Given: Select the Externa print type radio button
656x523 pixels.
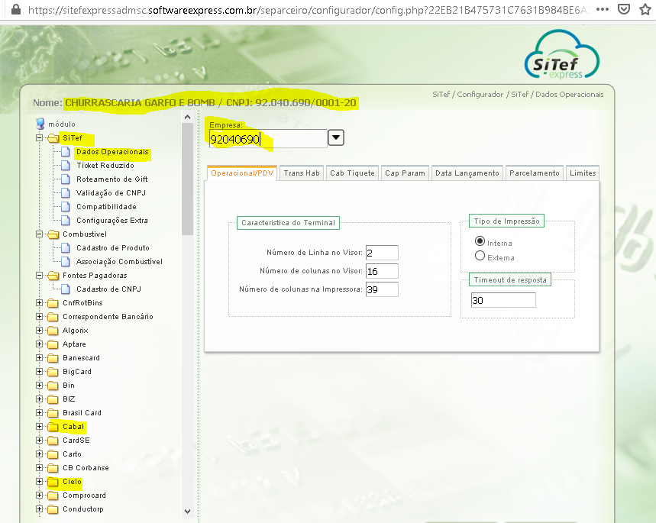Looking at the screenshot, I should tap(480, 256).
